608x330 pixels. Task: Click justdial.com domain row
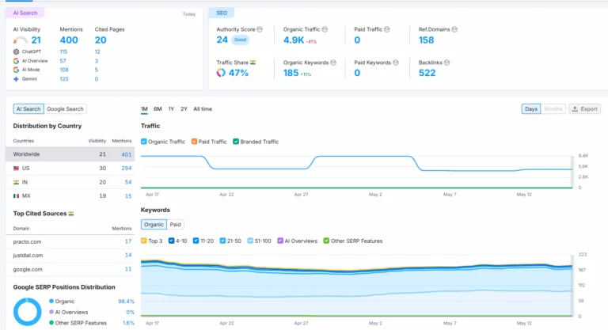pos(70,256)
